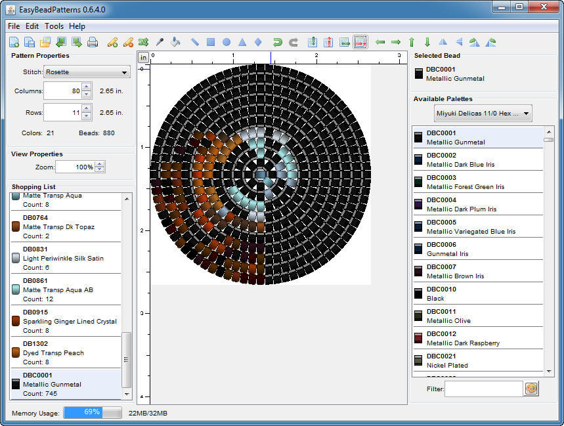The image size is (564, 426).
Task: Increase Zoom using the up spinner arrow
Action: pos(99,164)
